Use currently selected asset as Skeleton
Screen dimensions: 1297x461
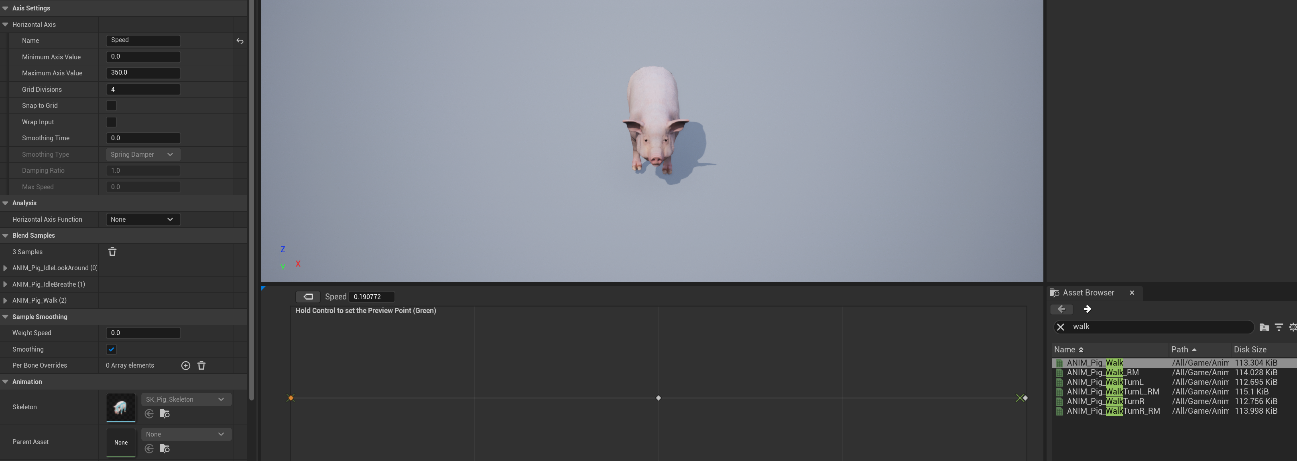point(149,413)
